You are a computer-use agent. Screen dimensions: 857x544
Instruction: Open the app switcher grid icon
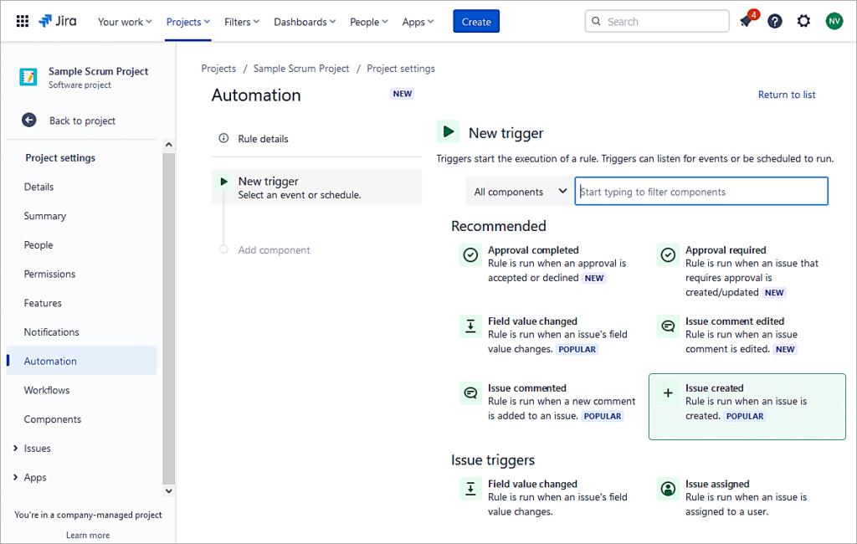pos(23,21)
